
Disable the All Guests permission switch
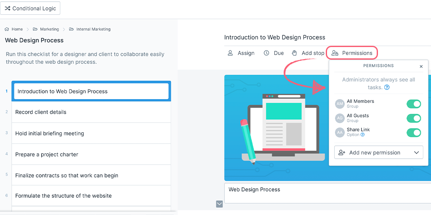414,118
